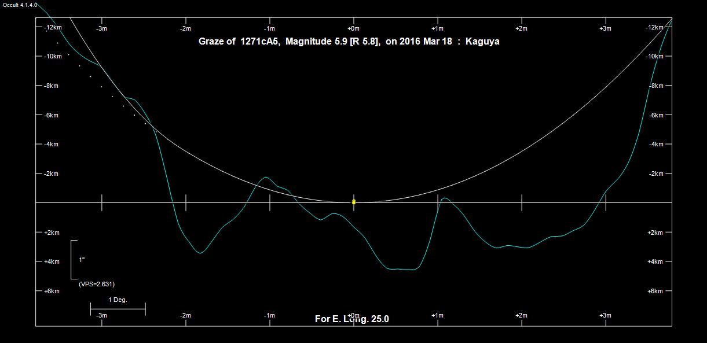Click the 1 arcsecond vertical scale bracket
The image size is (707, 343).
[72, 260]
